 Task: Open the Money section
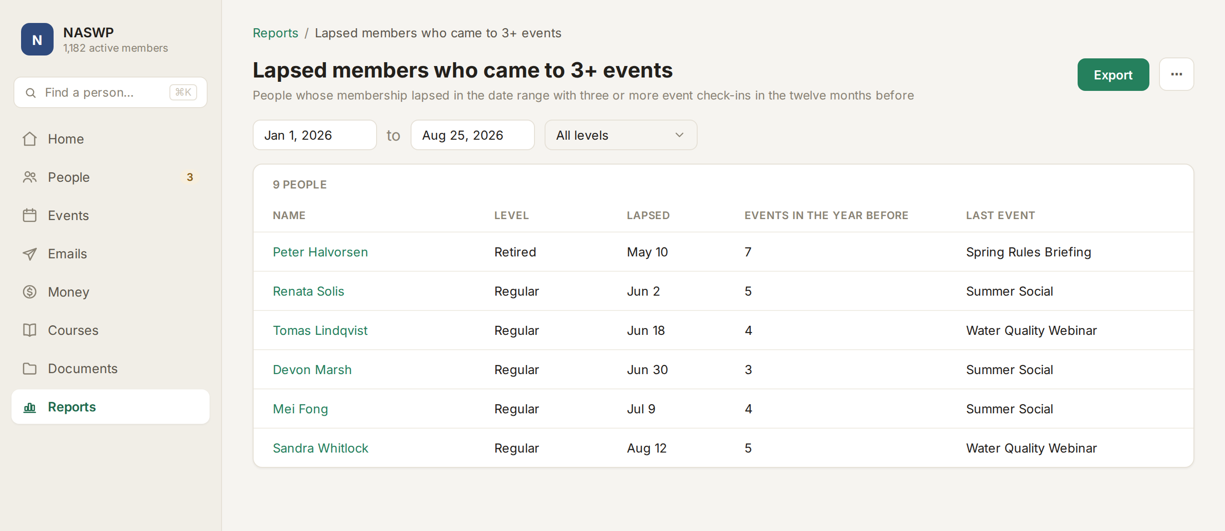(111, 292)
